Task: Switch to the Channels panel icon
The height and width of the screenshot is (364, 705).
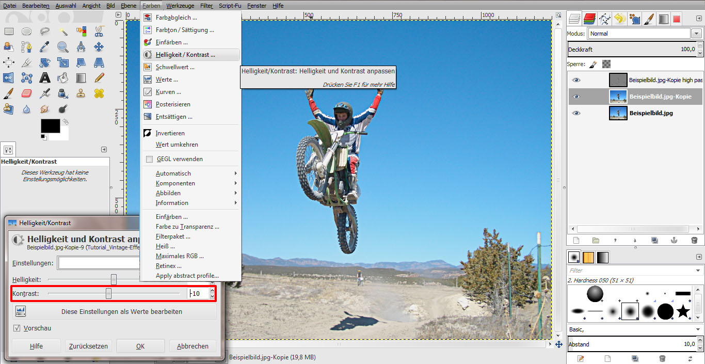Action: (x=590, y=18)
